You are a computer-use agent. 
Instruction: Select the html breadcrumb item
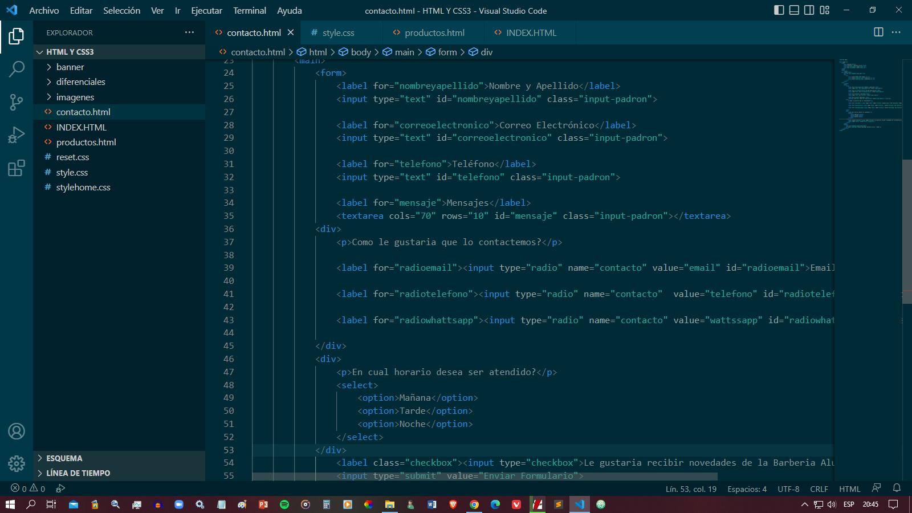[312, 52]
